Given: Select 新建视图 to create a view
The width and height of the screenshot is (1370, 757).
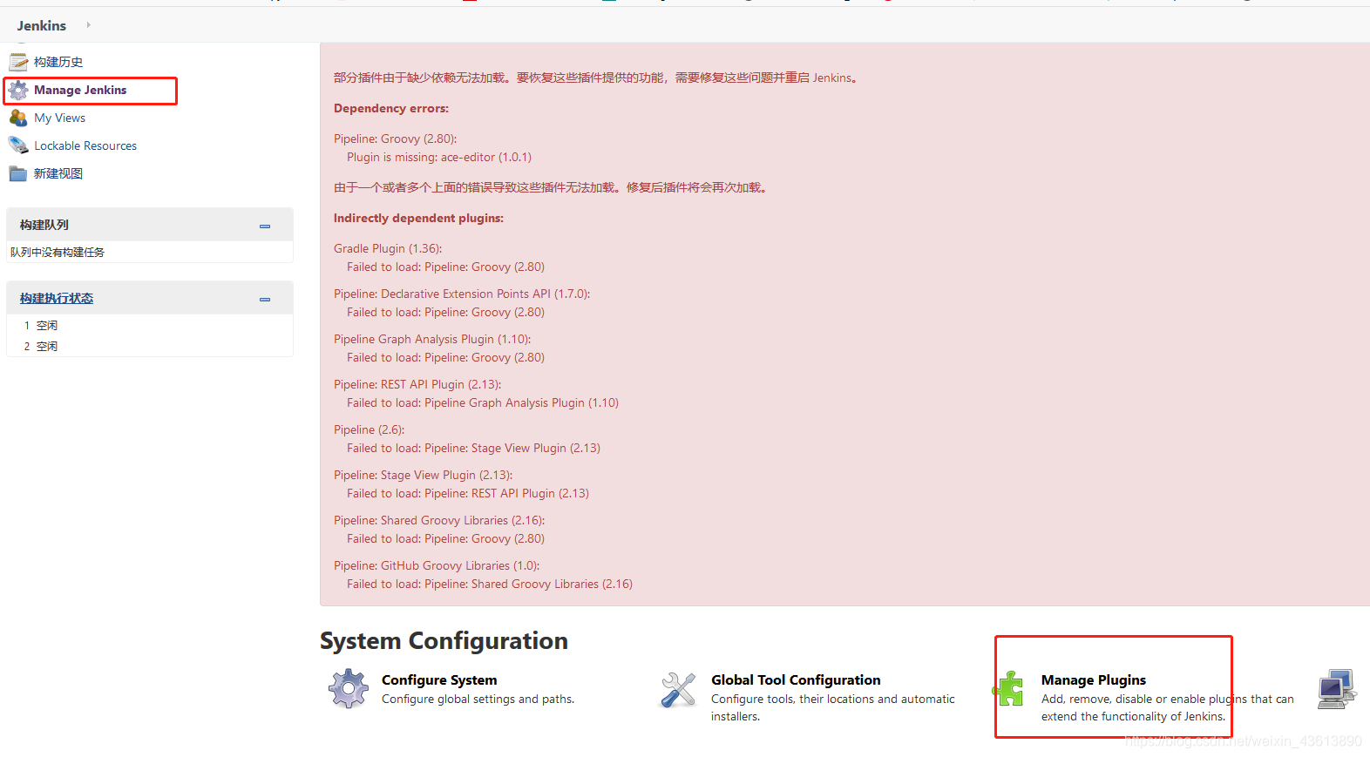Looking at the screenshot, I should tap(58, 173).
